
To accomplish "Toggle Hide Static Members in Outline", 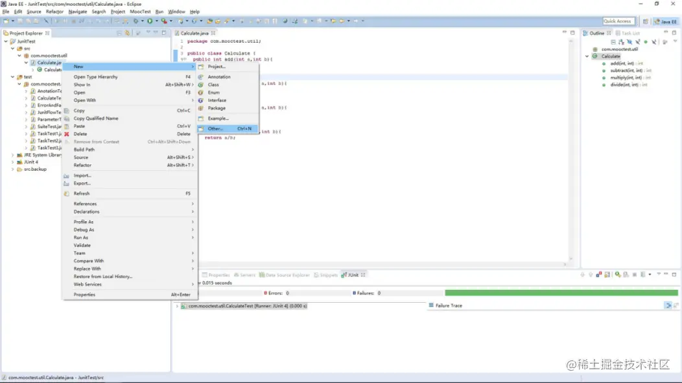I will pyautogui.click(x=638, y=42).
